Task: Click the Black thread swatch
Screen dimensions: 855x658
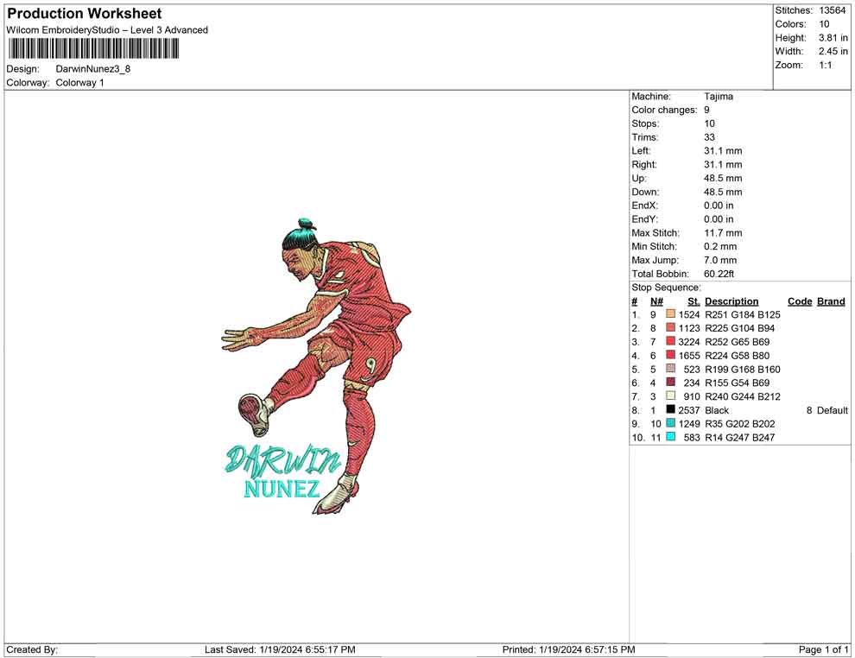Action: pyautogui.click(x=671, y=409)
